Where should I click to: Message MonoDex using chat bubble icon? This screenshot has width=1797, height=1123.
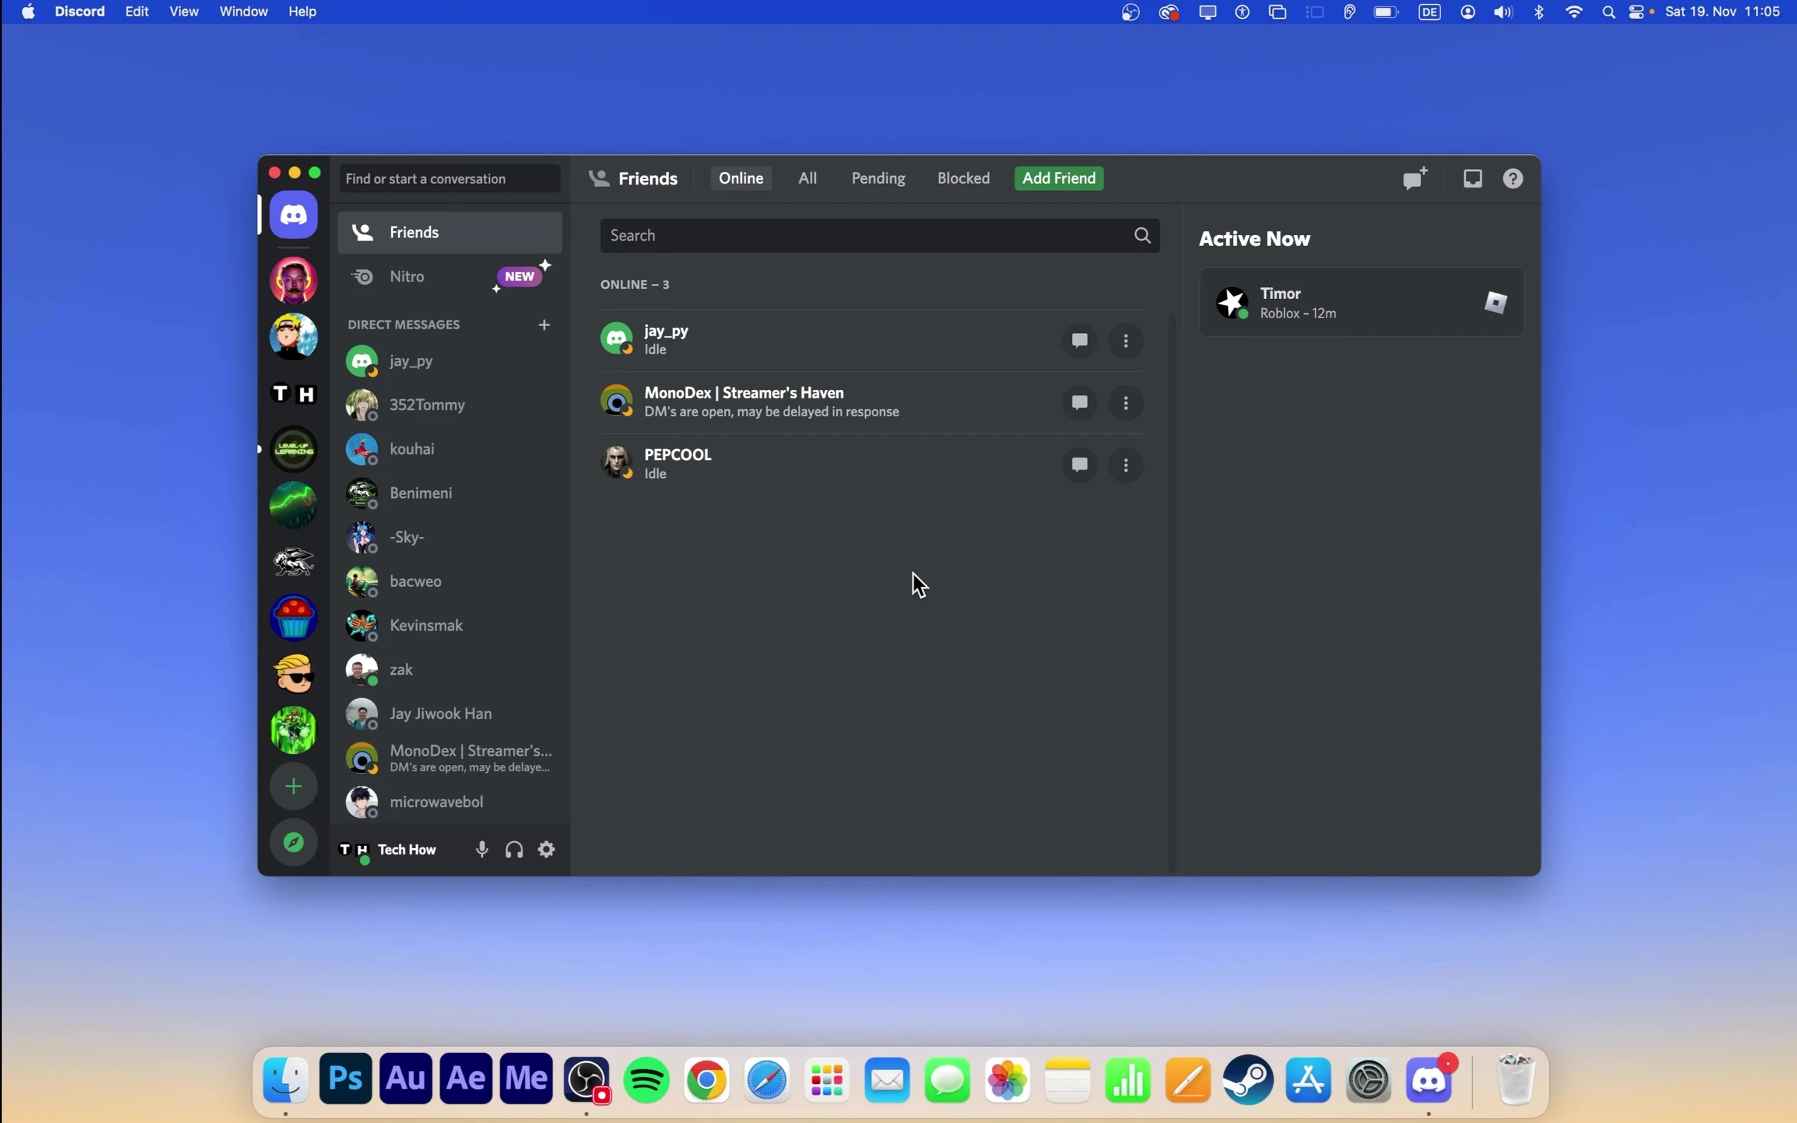pyautogui.click(x=1079, y=403)
